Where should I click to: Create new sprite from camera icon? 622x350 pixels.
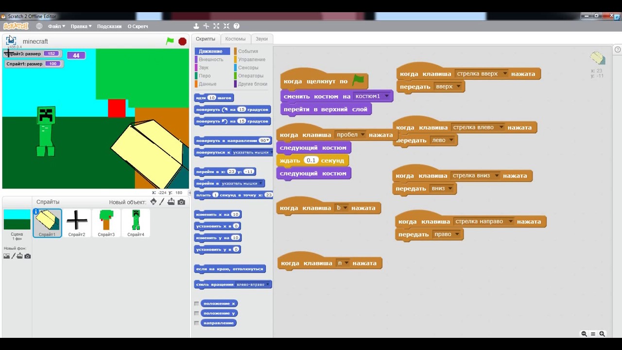coord(181,202)
